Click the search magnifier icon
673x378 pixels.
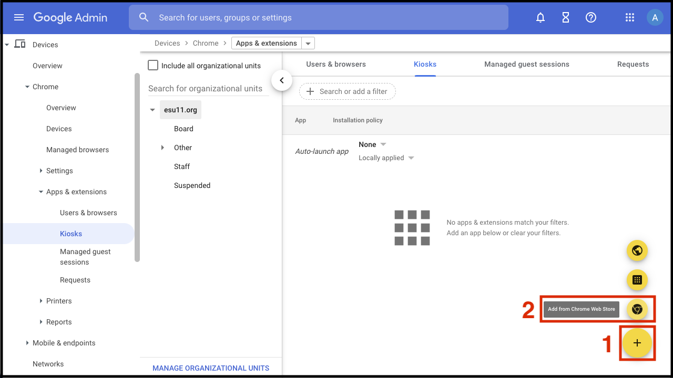[x=144, y=17]
